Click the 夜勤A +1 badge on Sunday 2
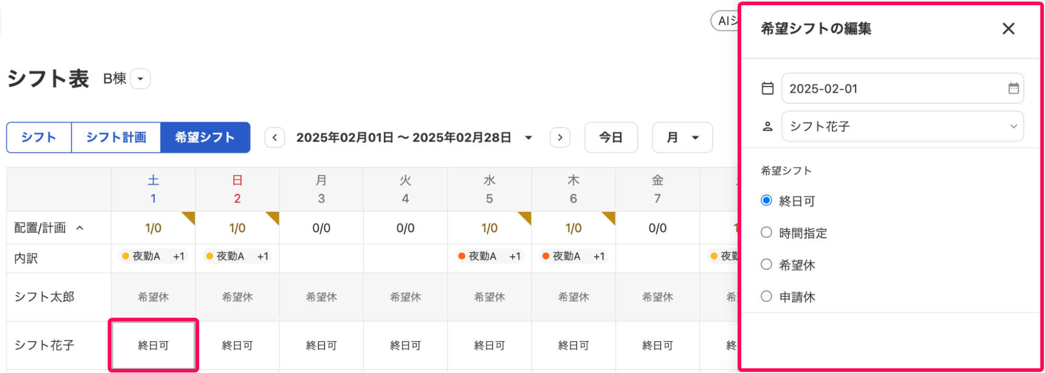 tap(237, 256)
